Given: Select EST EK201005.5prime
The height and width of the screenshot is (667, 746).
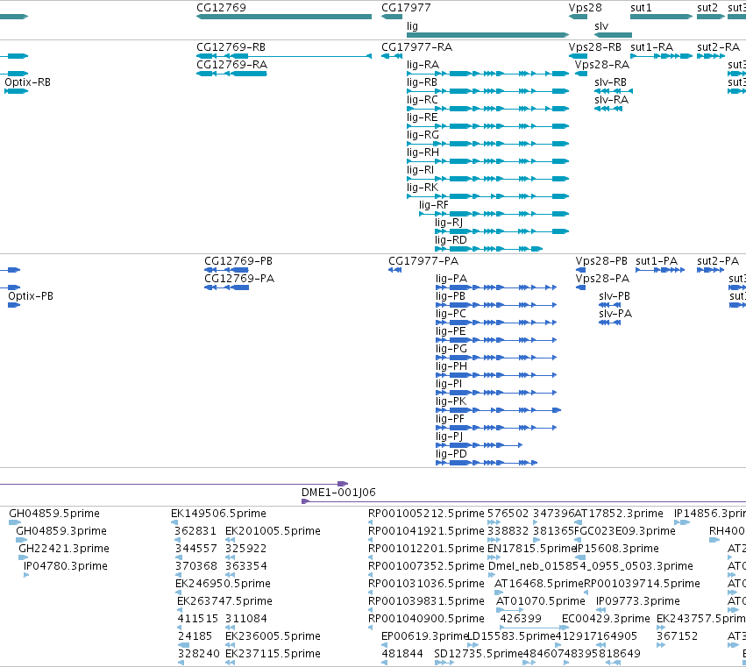Looking at the screenshot, I should click(x=231, y=540).
